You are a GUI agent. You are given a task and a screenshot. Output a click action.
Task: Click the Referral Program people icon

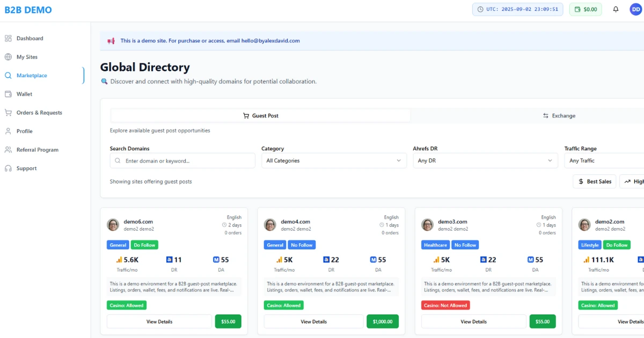click(8, 150)
